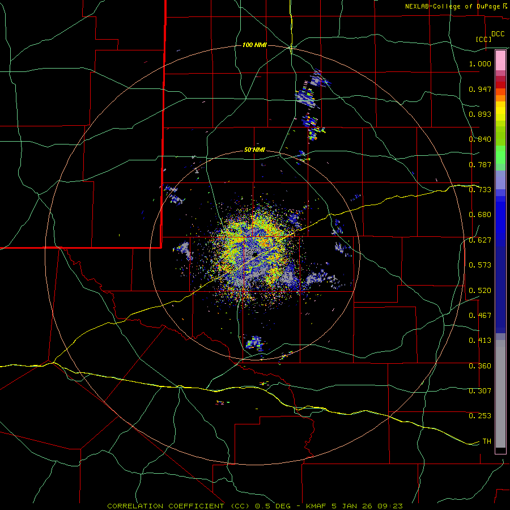
Task: Click the 0.947 value on the color scale
Action: pyautogui.click(x=480, y=89)
